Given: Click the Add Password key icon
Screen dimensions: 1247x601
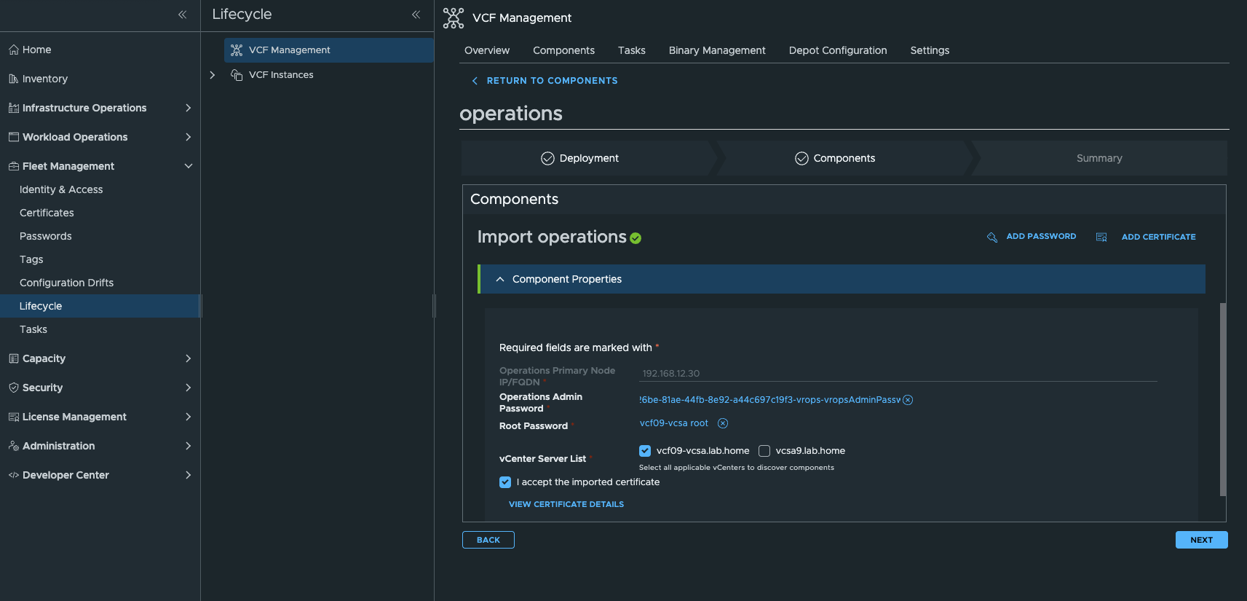Looking at the screenshot, I should point(991,237).
